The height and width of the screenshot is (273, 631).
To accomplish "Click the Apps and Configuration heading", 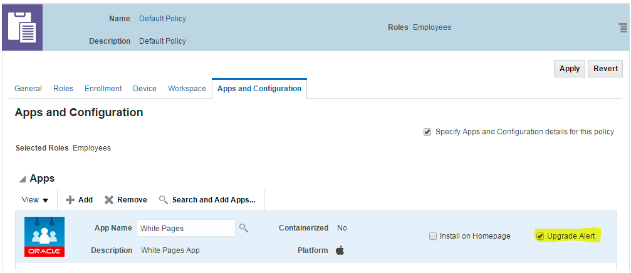I will pyautogui.click(x=79, y=112).
